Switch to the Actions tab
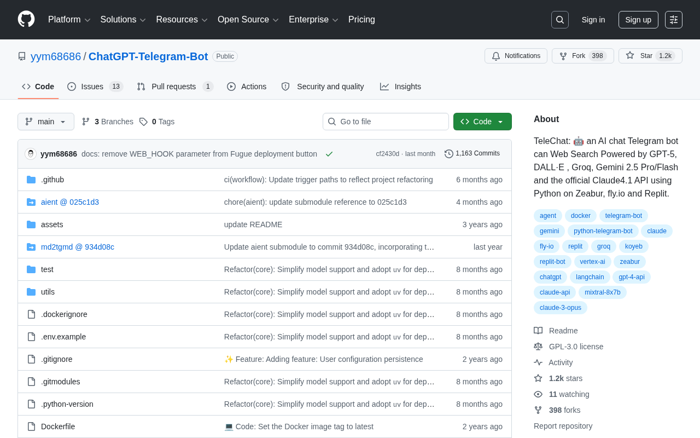700x438 pixels. (247, 87)
